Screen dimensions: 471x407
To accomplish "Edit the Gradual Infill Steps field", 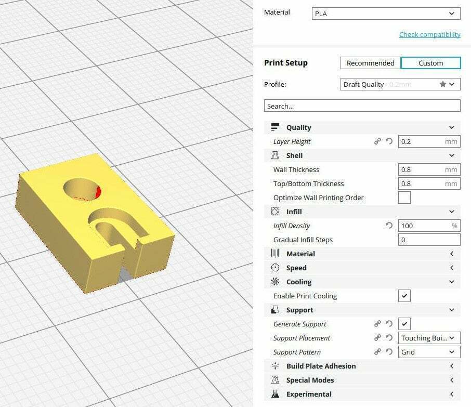I will coord(429,240).
